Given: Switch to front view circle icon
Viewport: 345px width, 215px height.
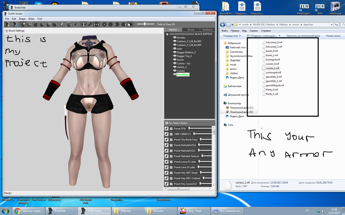Looking at the screenshot, I should [x=104, y=24].
